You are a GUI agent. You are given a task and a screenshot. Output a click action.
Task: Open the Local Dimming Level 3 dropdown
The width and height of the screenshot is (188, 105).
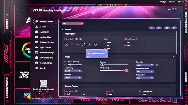[x=73, y=71]
